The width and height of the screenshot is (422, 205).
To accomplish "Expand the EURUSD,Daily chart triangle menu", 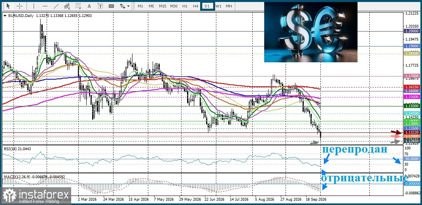I will (6, 16).
